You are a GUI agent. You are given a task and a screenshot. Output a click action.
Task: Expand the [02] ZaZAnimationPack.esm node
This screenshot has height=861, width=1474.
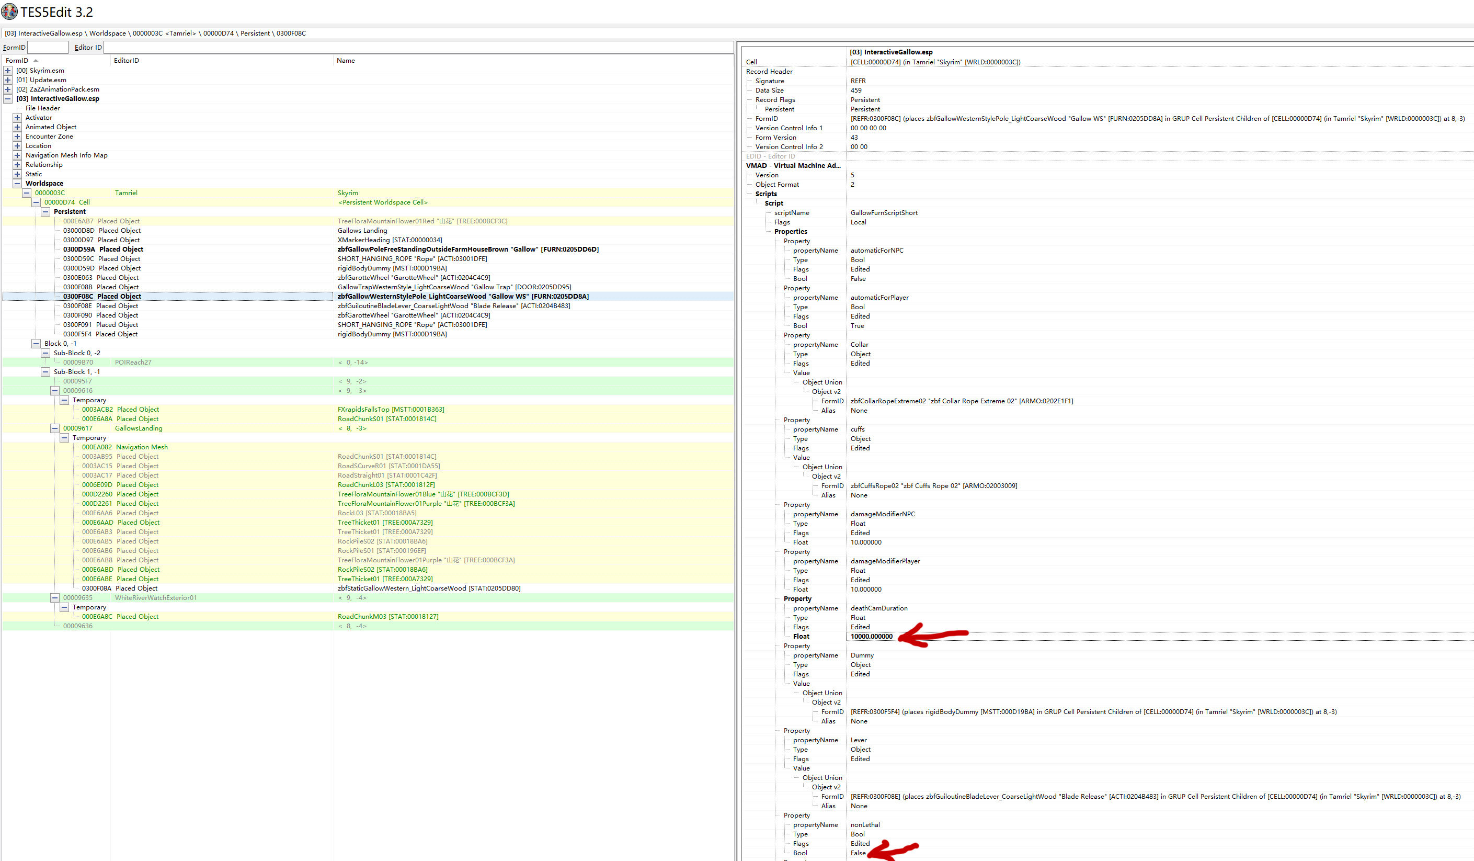(x=8, y=89)
